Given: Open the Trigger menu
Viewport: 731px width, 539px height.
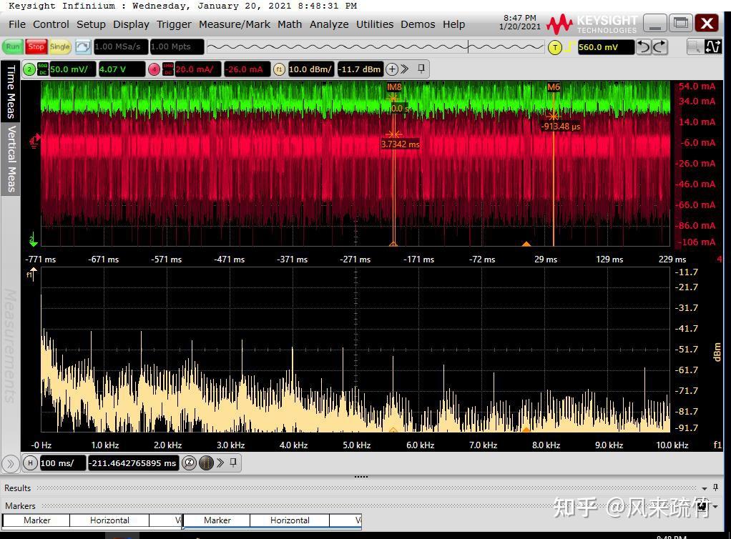Looking at the screenshot, I should [174, 24].
